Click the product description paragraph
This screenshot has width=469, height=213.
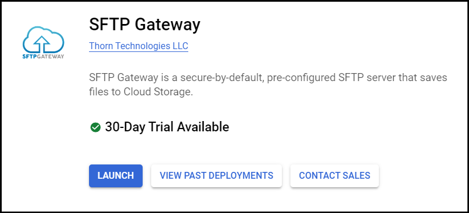pyautogui.click(x=268, y=85)
